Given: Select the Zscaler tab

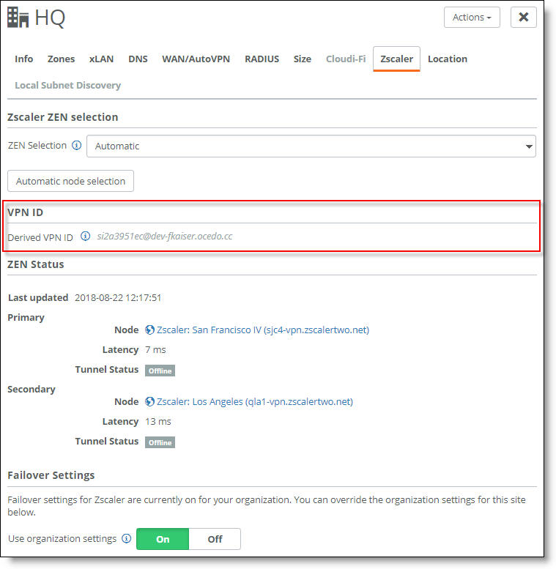Looking at the screenshot, I should pos(397,59).
